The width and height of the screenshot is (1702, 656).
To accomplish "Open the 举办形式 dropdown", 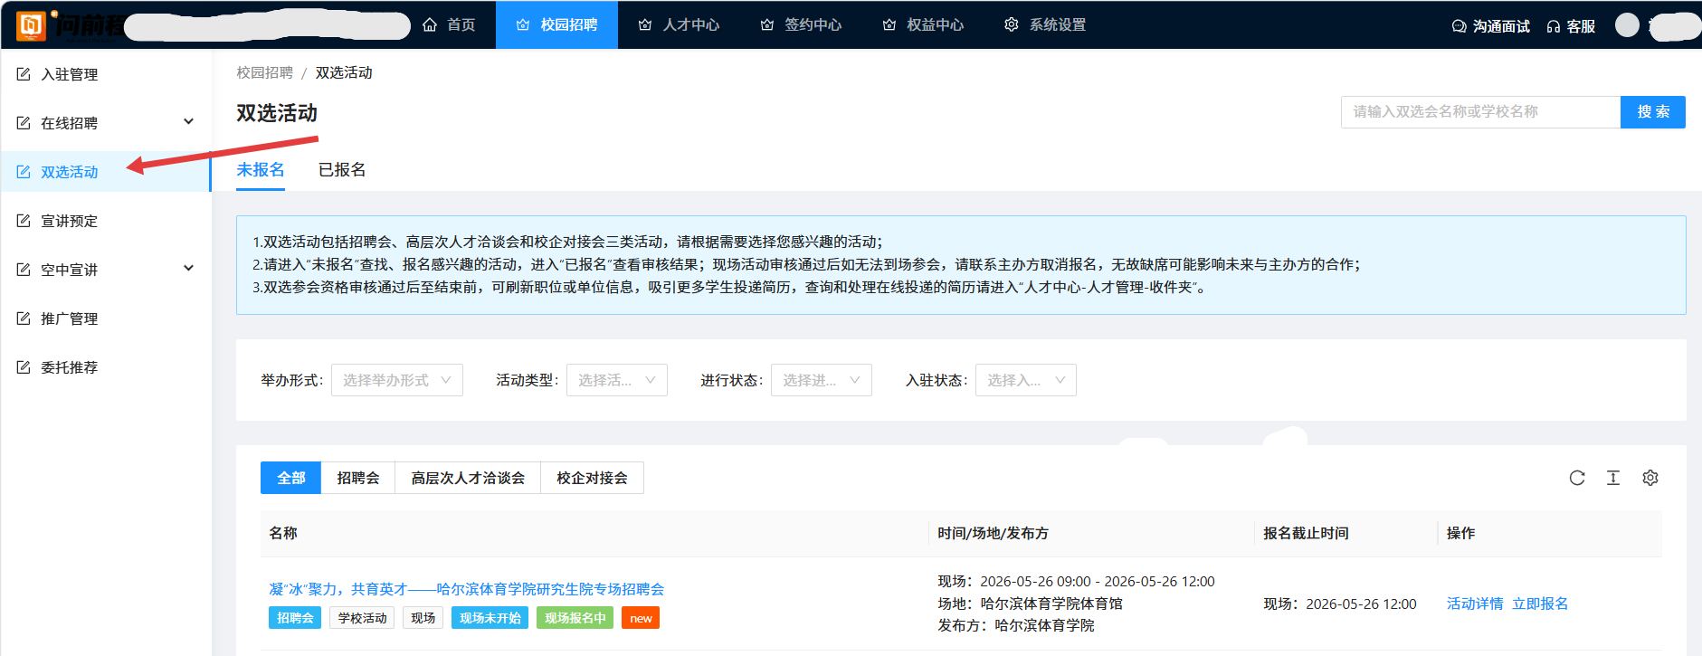I will (397, 380).
